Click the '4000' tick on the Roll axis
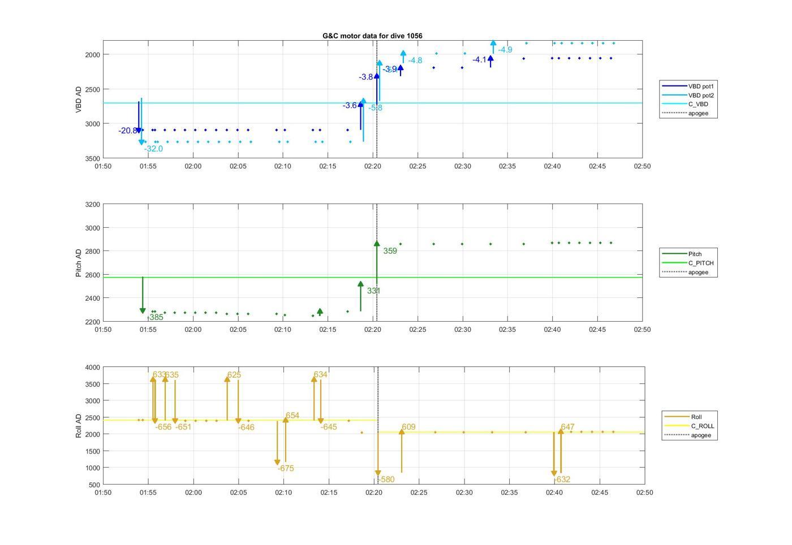The image size is (792, 545). [x=92, y=367]
